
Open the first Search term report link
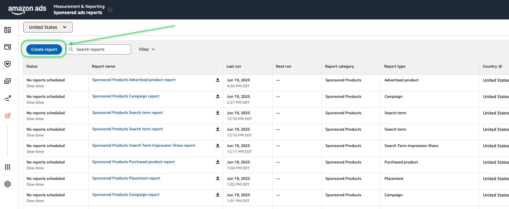click(x=127, y=113)
